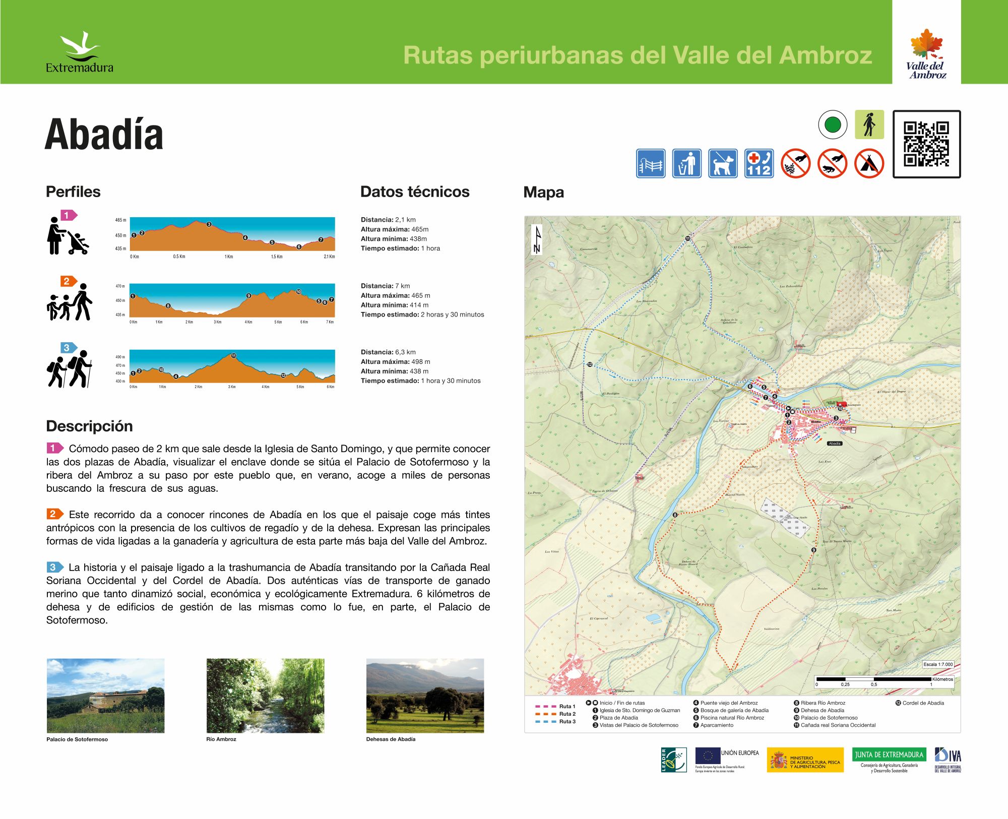1008x819 pixels.
Task: Click the map scale bar in Kilómetros
Action: [884, 681]
